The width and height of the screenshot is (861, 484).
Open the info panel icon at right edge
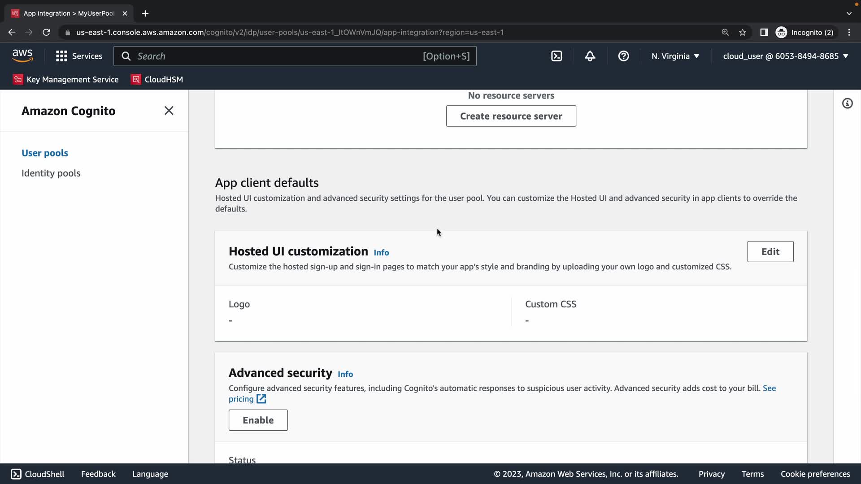coord(847,104)
